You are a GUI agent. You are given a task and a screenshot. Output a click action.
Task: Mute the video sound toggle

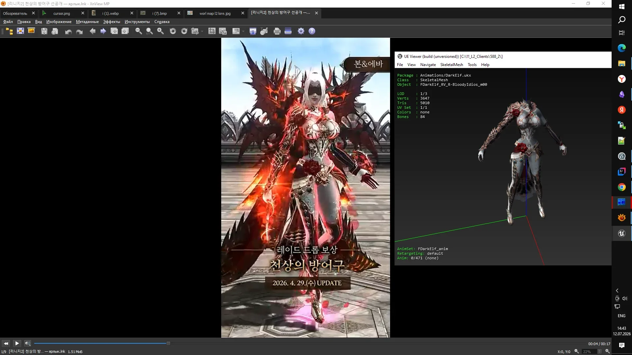coord(28,343)
